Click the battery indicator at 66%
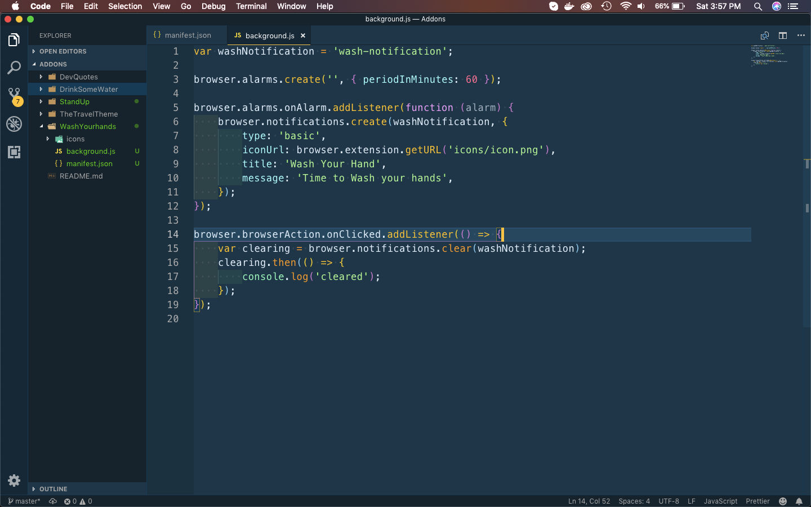811x507 pixels. point(670,6)
